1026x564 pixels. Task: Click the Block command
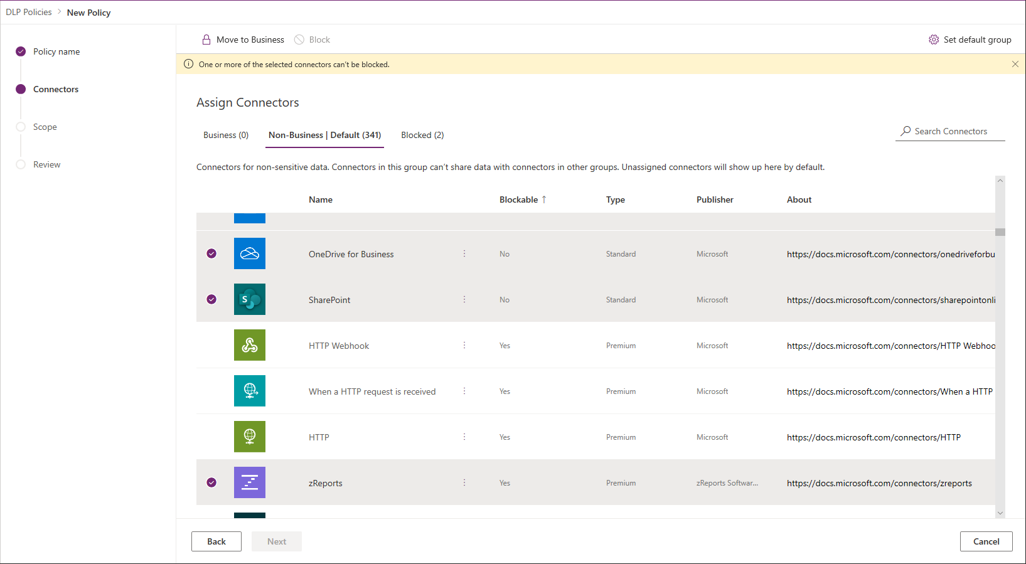point(313,40)
